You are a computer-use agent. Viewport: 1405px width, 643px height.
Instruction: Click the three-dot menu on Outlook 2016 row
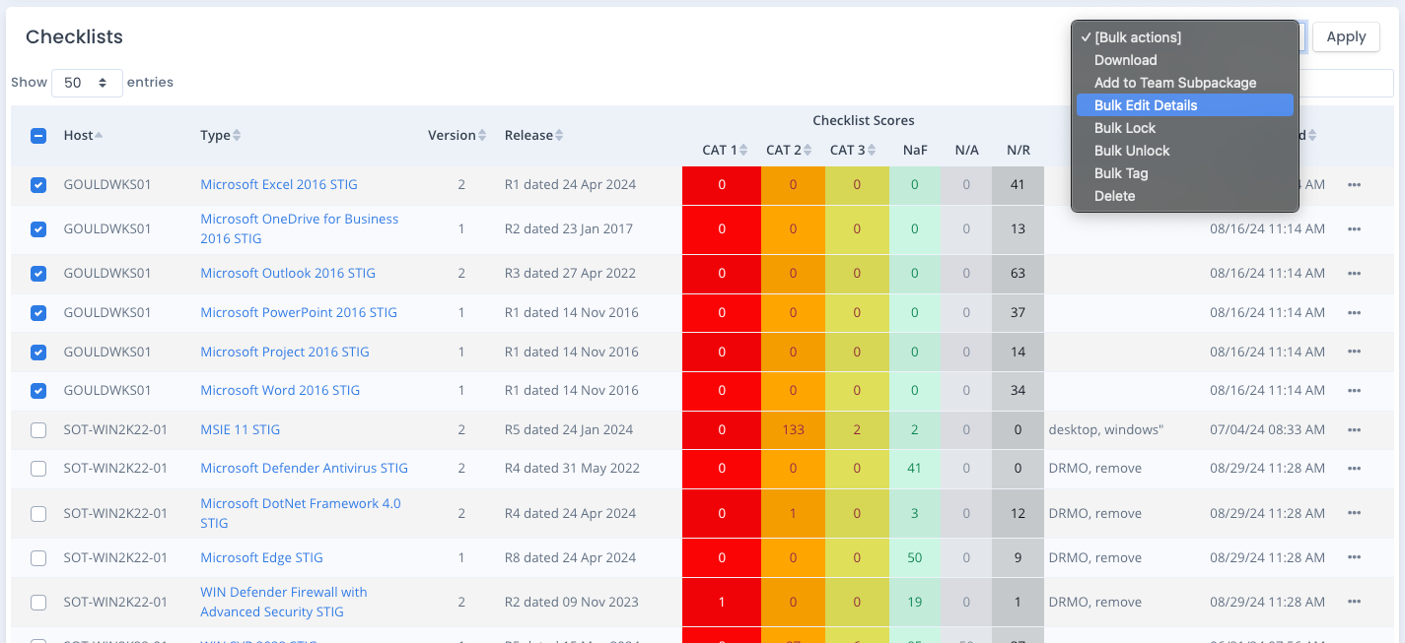point(1354,274)
